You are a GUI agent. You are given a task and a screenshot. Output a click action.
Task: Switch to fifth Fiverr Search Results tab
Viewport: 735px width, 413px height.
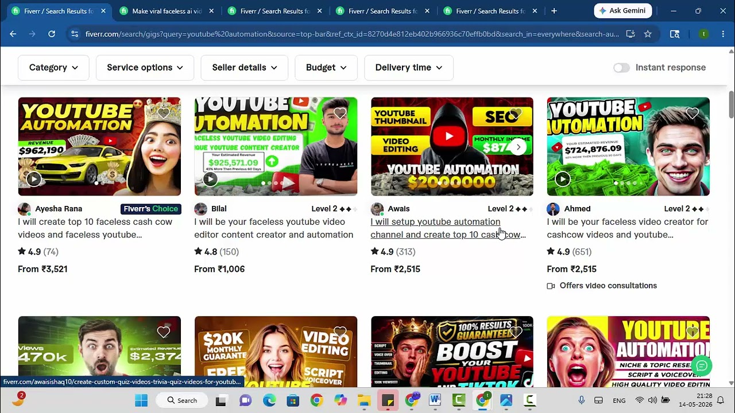pos(491,11)
